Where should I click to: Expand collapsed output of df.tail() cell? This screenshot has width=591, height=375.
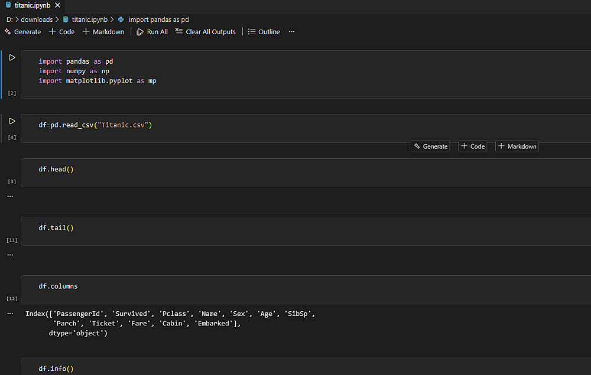pyautogui.click(x=10, y=255)
